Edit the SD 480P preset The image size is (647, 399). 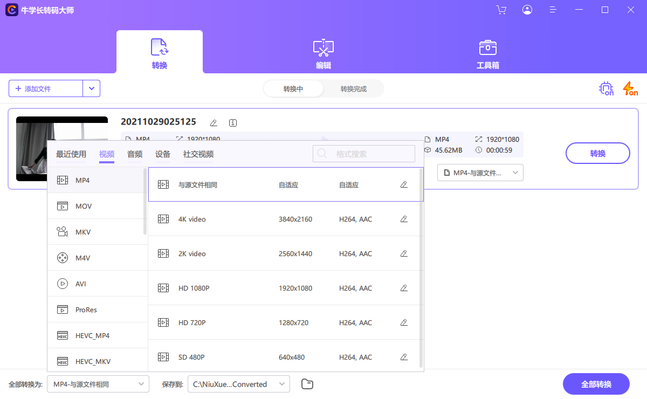[x=404, y=357]
